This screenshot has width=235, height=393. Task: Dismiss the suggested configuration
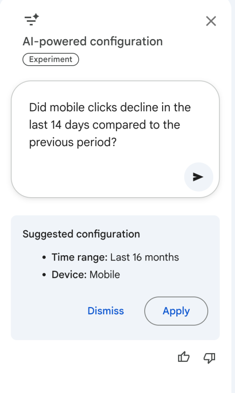click(x=106, y=311)
